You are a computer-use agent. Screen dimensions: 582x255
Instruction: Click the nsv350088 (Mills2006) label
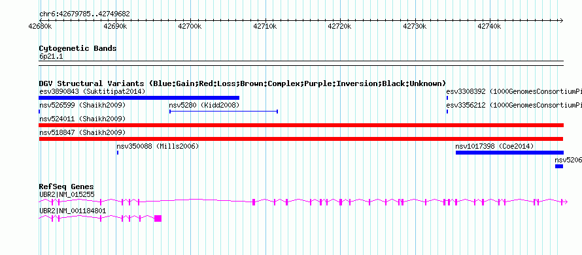coord(158,147)
